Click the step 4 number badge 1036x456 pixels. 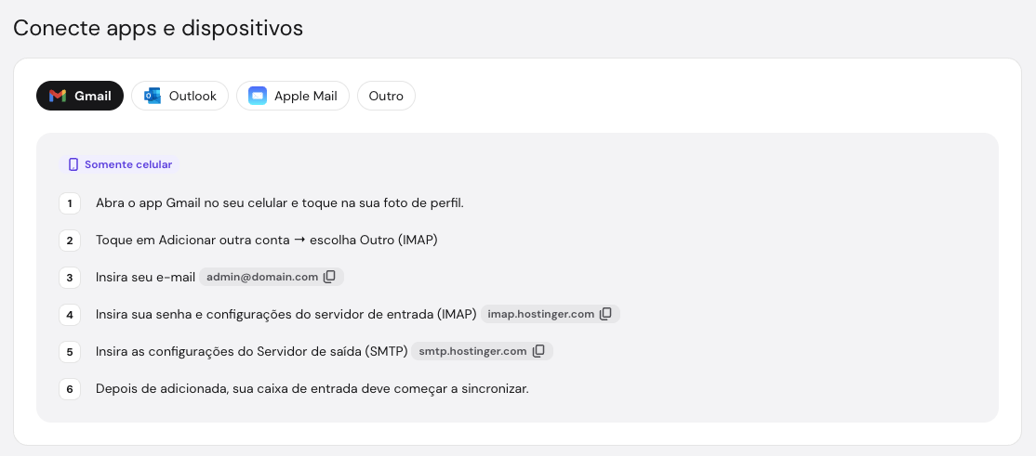click(70, 315)
